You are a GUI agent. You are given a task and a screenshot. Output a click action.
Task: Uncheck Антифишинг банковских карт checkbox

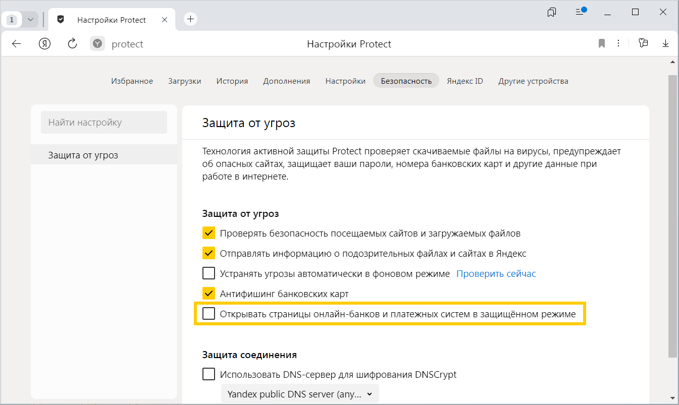pos(208,294)
